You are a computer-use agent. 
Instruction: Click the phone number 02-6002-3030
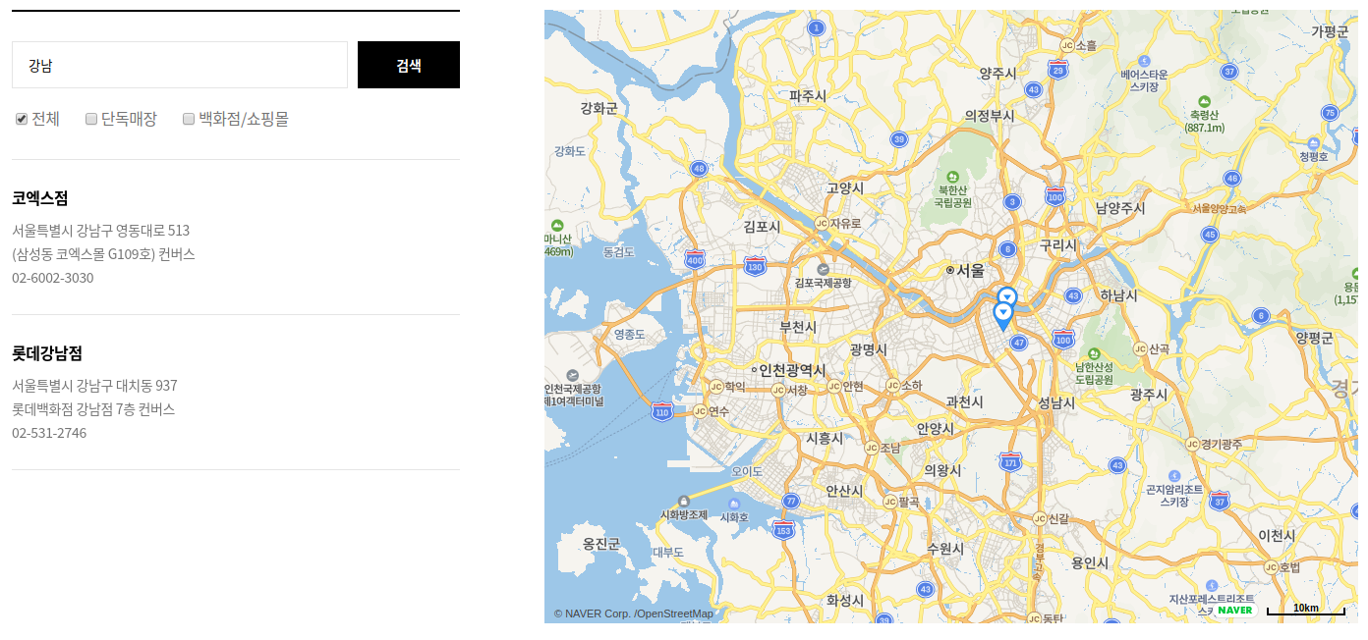[53, 278]
